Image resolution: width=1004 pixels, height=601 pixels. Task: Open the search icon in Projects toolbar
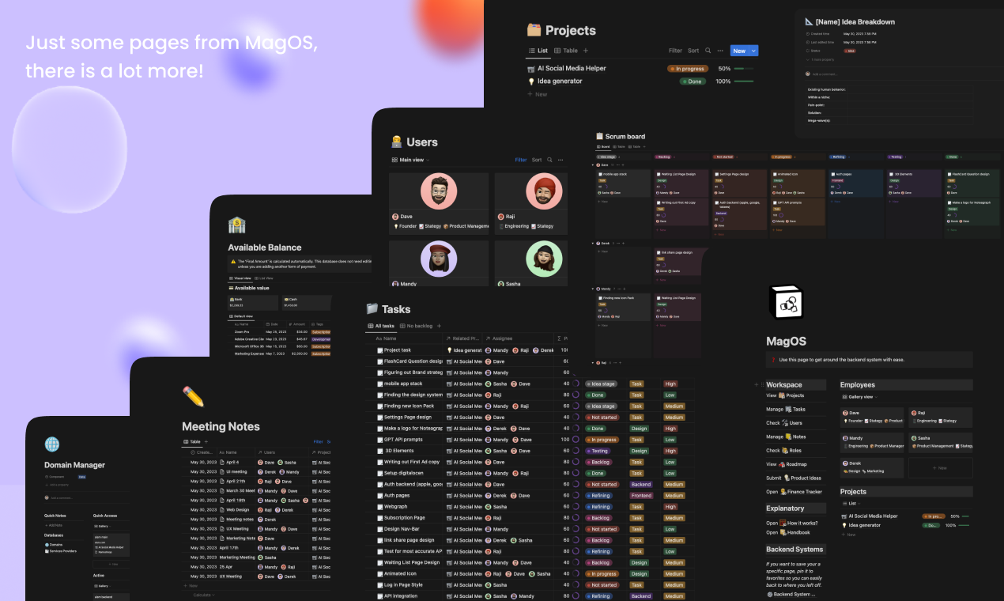[x=708, y=51]
